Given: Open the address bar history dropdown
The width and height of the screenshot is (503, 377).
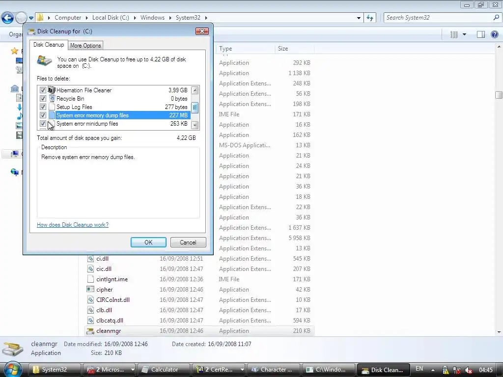Looking at the screenshot, I should (x=359, y=18).
